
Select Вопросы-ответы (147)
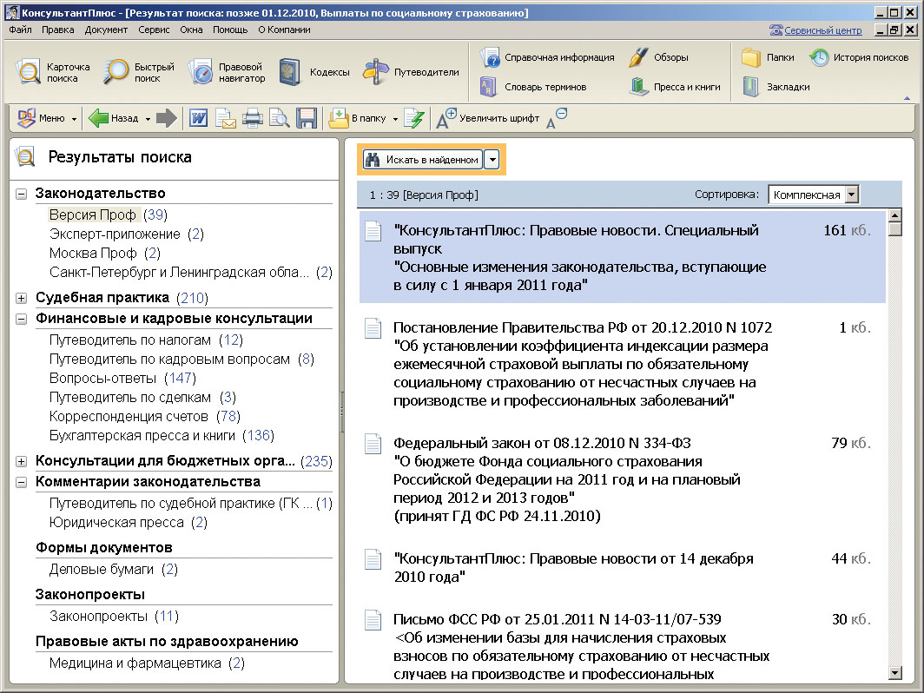pyautogui.click(x=122, y=378)
